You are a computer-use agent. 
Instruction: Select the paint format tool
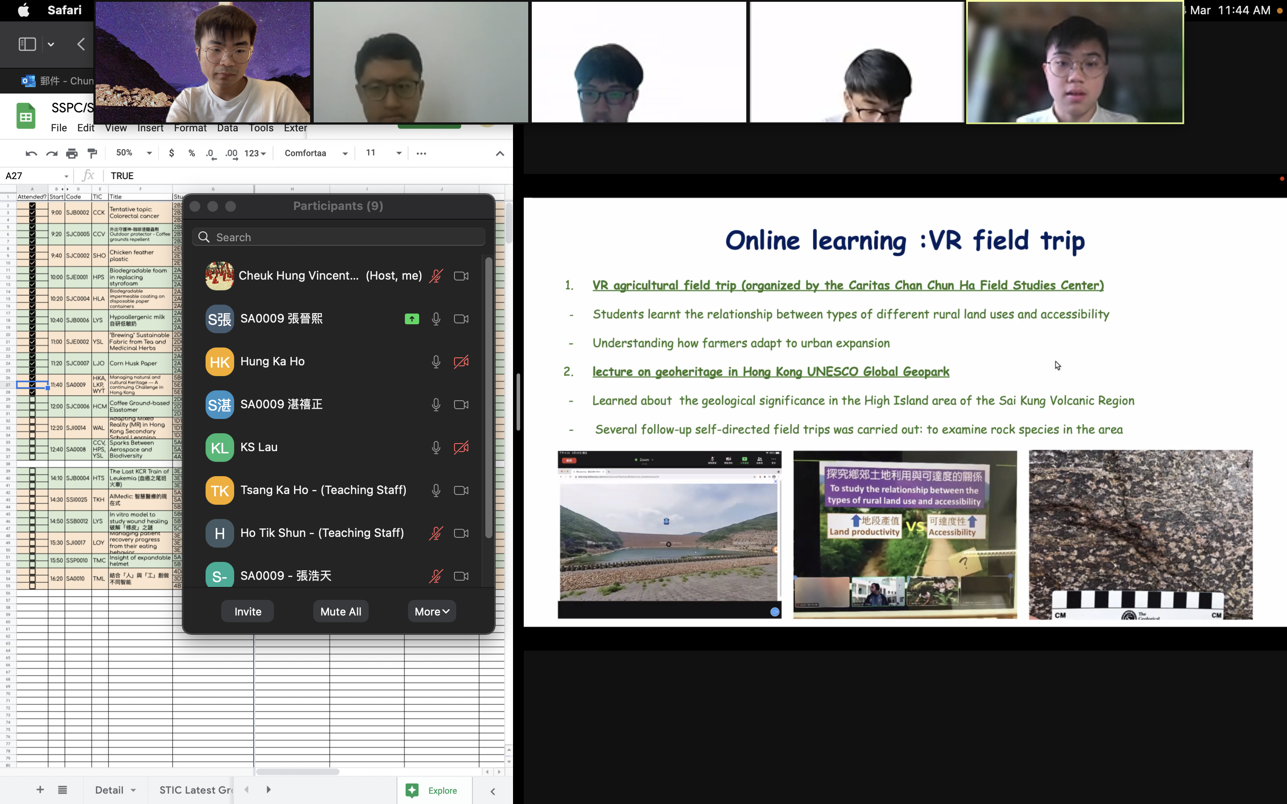[93, 154]
